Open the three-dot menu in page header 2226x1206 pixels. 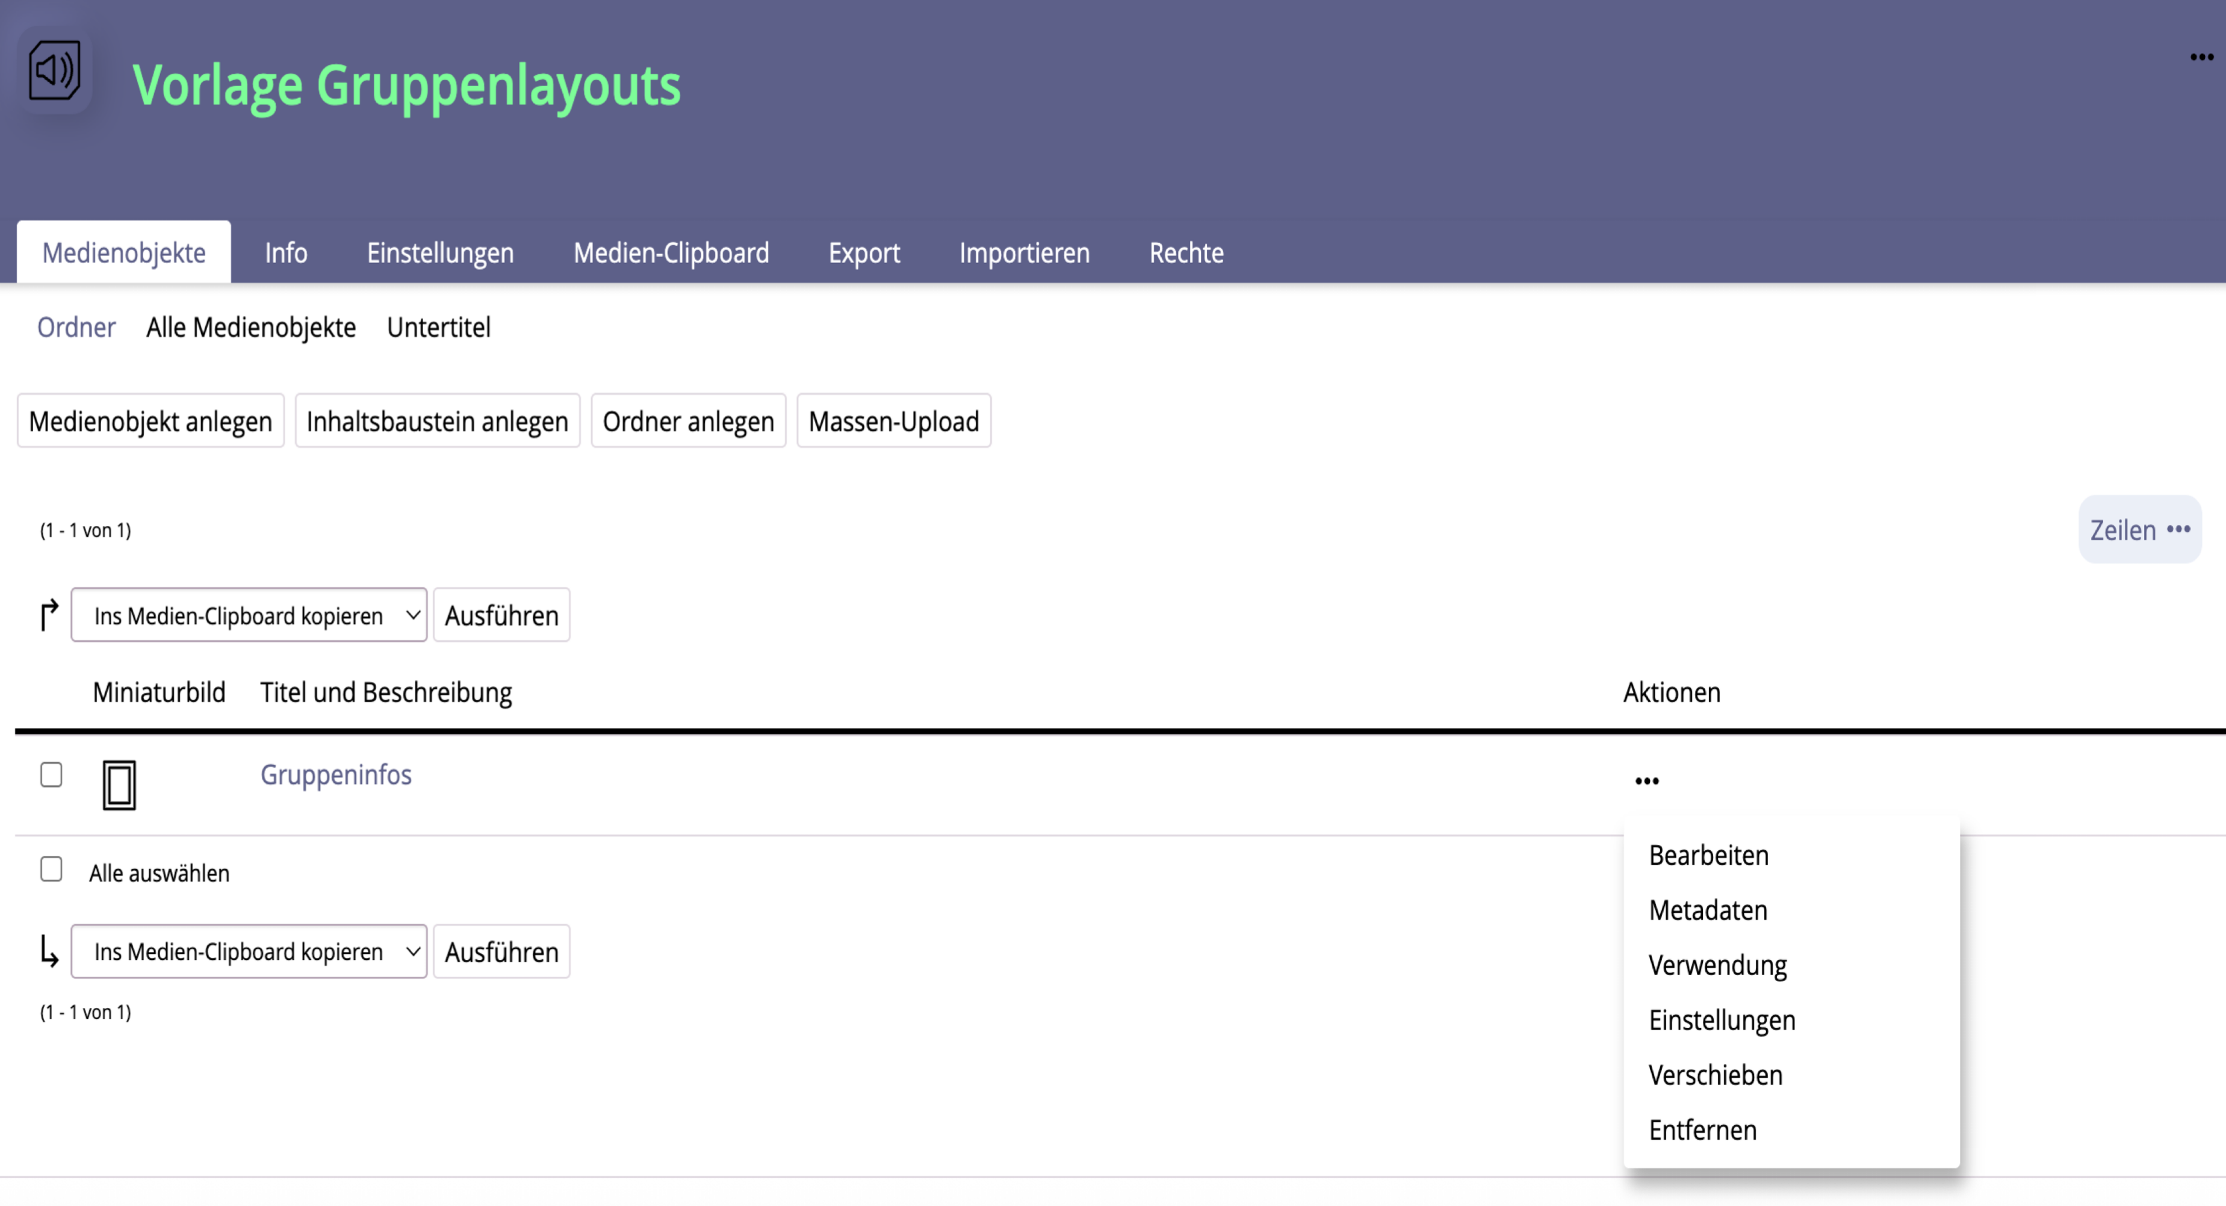(x=2201, y=57)
